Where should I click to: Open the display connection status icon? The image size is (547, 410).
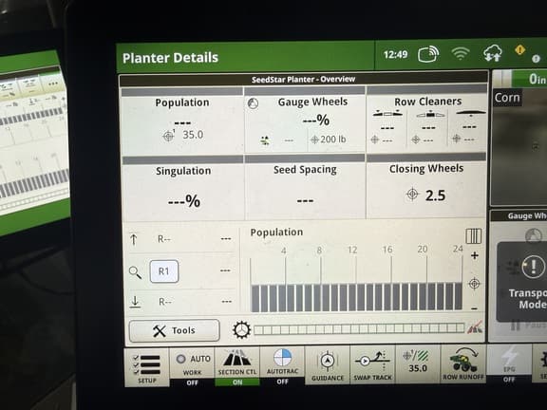(x=428, y=54)
